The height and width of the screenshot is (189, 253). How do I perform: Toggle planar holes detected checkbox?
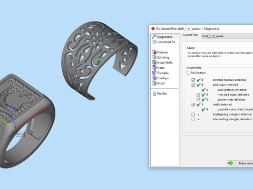tap(198, 100)
